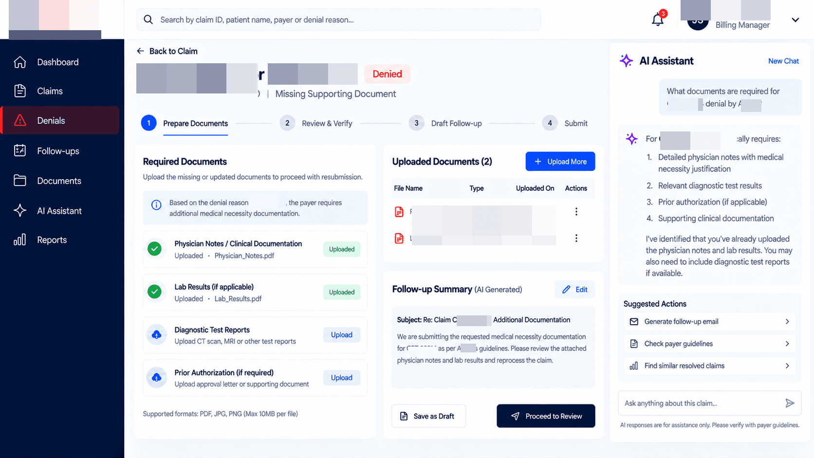Click the Denied status badge

[x=388, y=74]
